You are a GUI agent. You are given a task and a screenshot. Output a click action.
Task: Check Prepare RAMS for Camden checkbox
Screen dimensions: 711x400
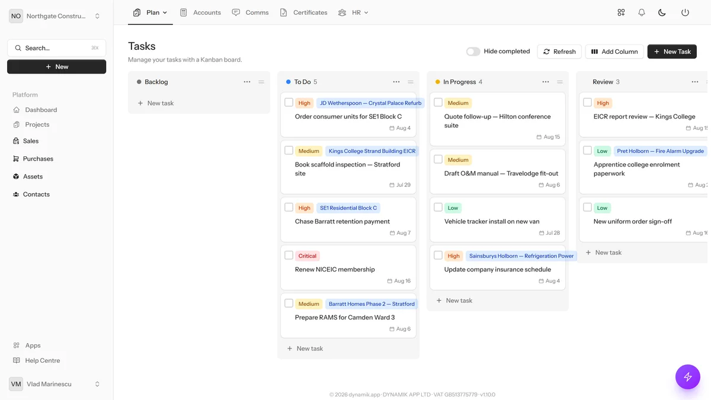[x=289, y=303]
